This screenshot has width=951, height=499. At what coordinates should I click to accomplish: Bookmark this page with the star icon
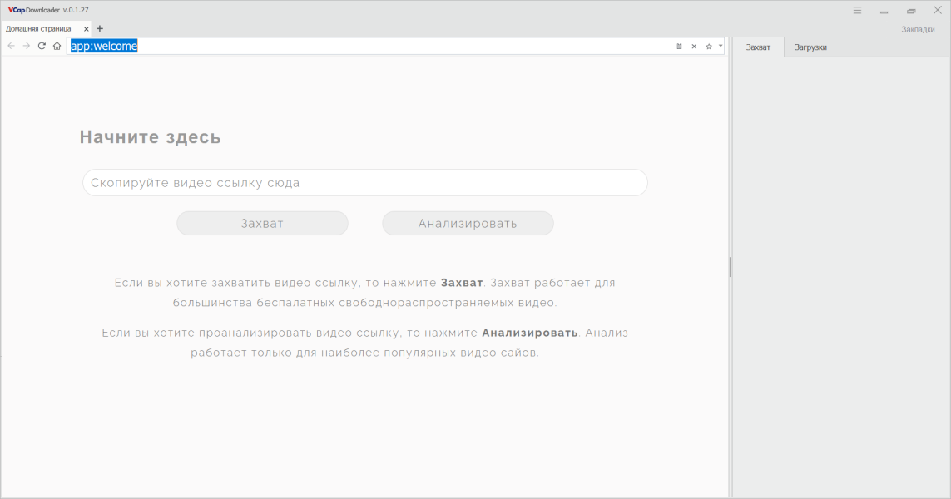point(708,46)
